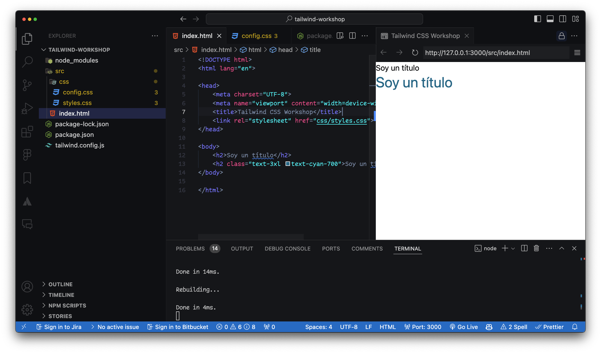Kill terminal with the trash icon
The height and width of the screenshot is (353, 601).
(536, 248)
